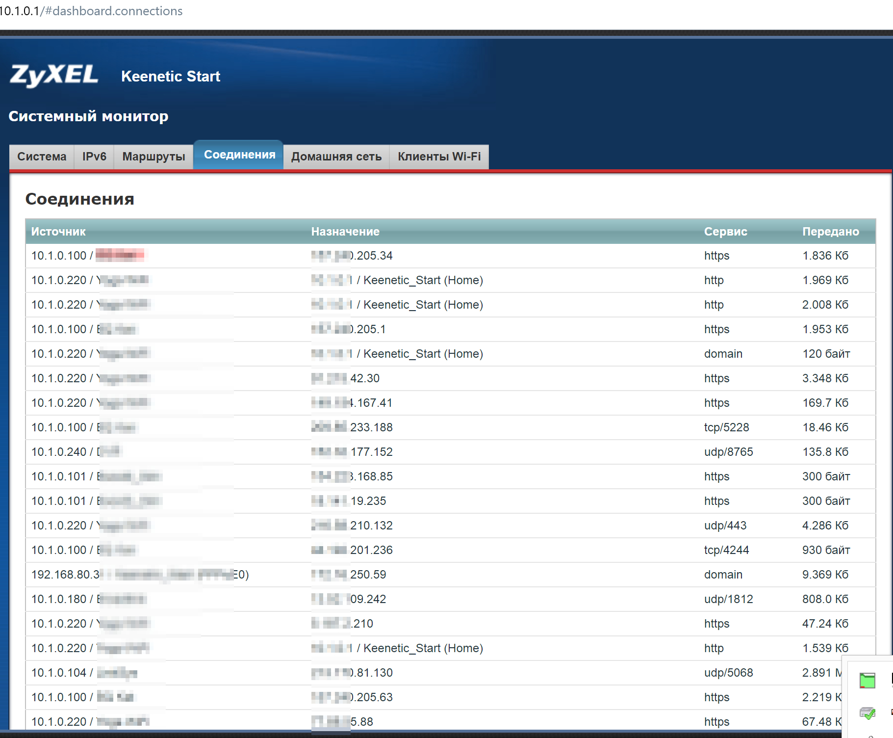Click the address bar URL 10.1.0.1
This screenshot has height=738, width=893.
(91, 11)
